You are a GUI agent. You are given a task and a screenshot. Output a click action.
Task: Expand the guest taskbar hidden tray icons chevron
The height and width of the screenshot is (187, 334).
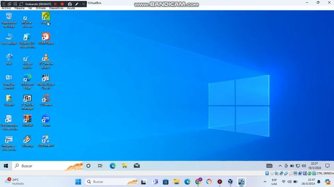[x=280, y=166]
